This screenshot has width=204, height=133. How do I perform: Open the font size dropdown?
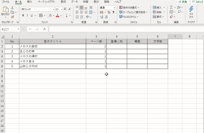pyautogui.click(x=62, y=9)
